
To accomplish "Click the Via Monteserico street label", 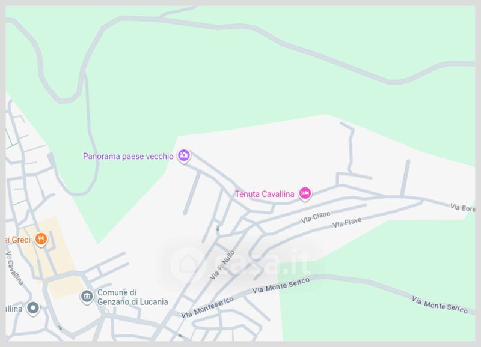I will point(207,307).
